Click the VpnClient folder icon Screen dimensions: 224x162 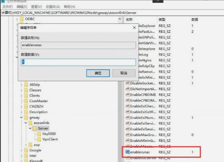point(39,139)
